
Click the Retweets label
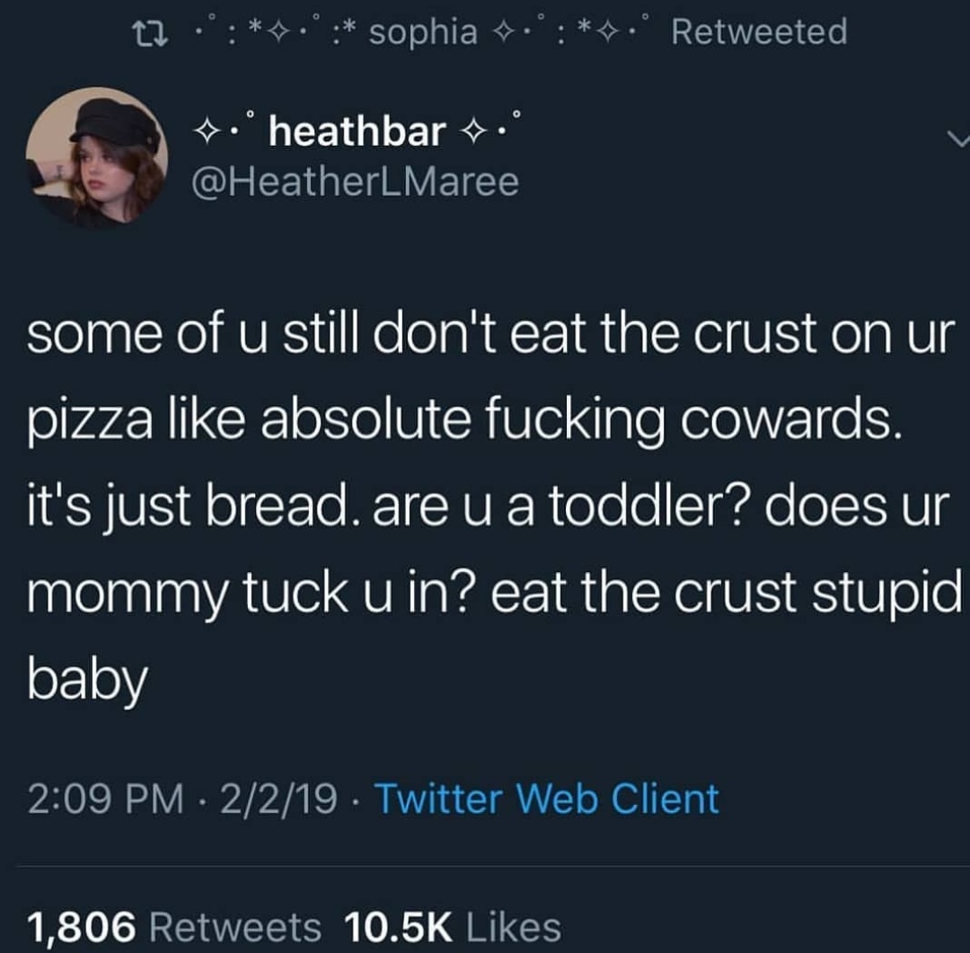click(235, 927)
